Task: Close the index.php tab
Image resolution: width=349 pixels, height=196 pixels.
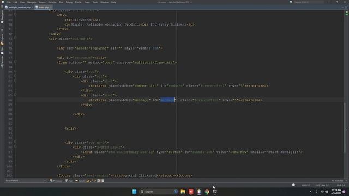Action: [x=51, y=7]
